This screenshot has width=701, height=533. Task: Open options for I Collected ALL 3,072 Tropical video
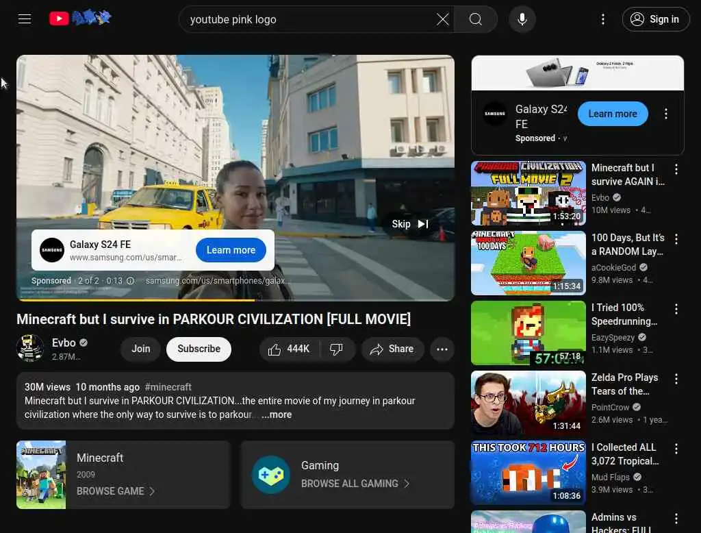pyautogui.click(x=676, y=449)
